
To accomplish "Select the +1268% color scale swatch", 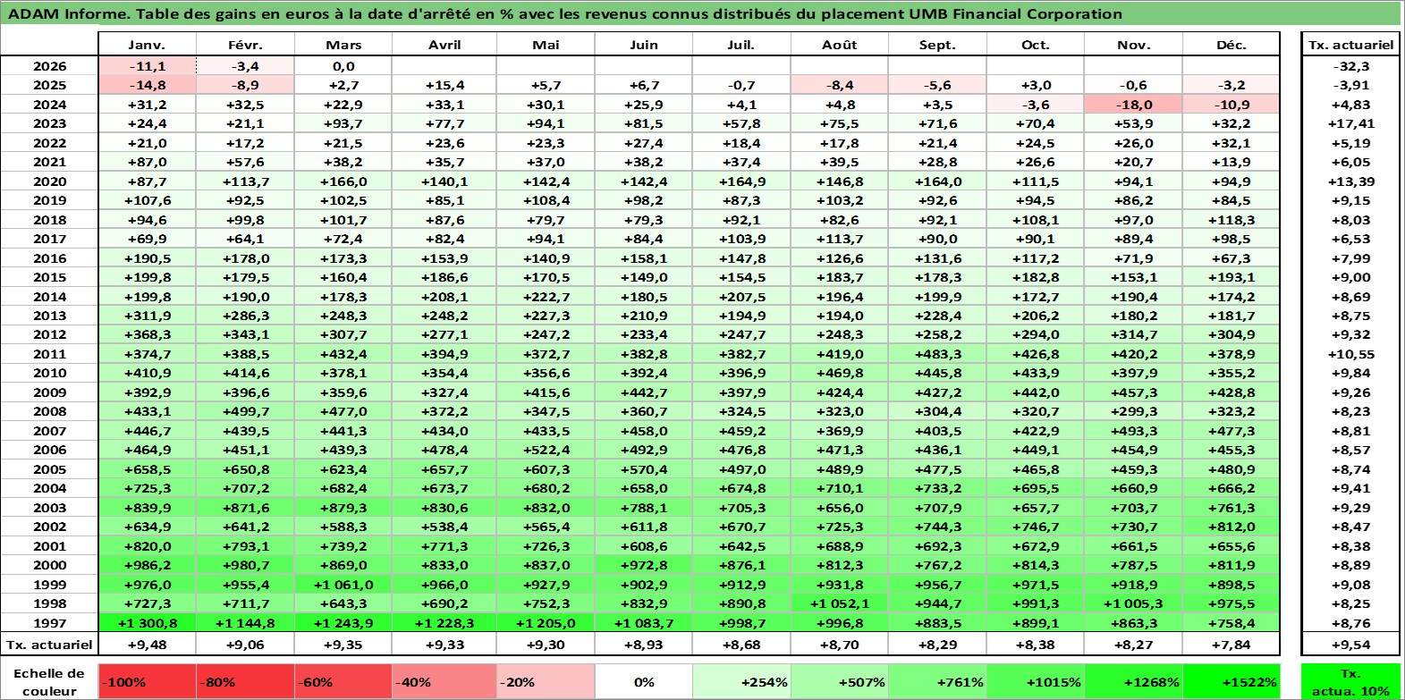I will tap(1133, 682).
